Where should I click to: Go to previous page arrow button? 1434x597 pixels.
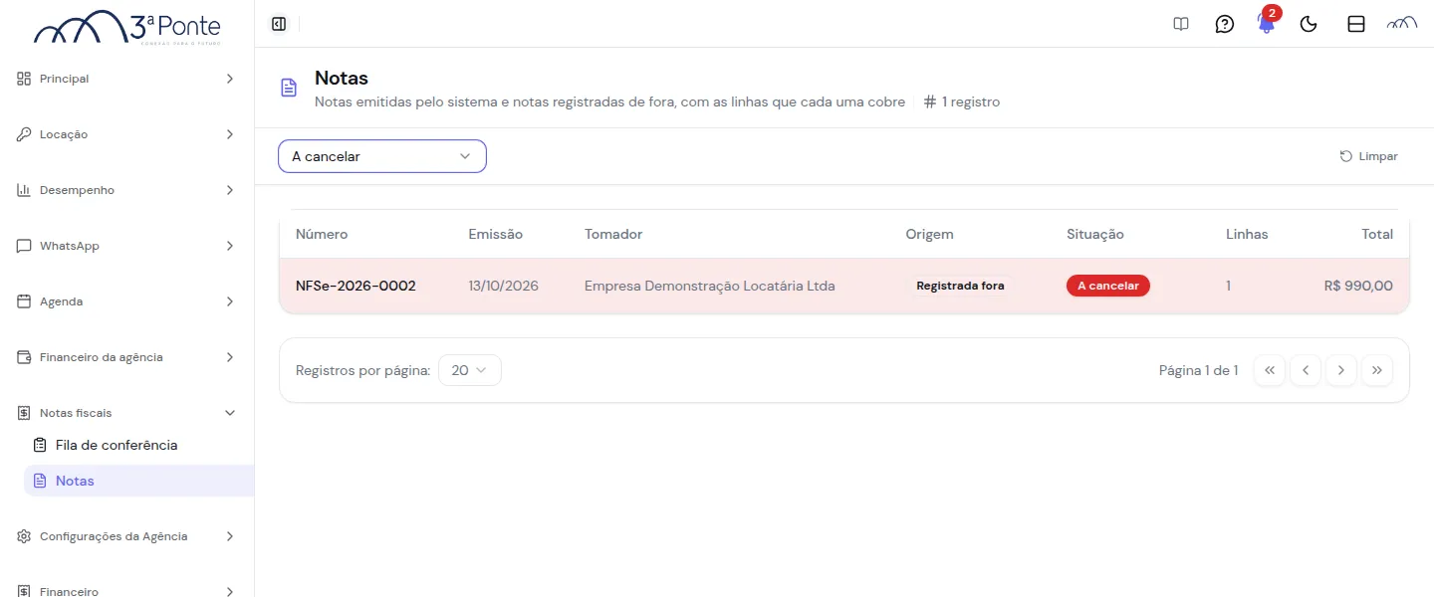[1305, 370]
